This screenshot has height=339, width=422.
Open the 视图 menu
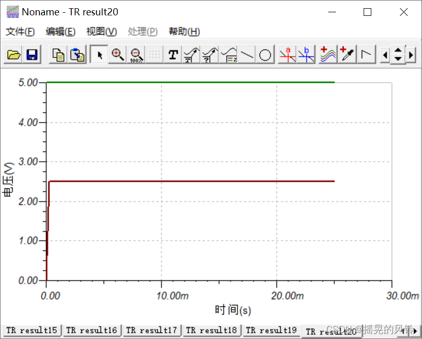click(x=101, y=31)
